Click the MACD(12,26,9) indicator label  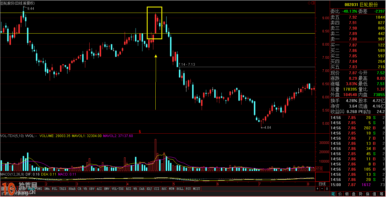coord(12,174)
